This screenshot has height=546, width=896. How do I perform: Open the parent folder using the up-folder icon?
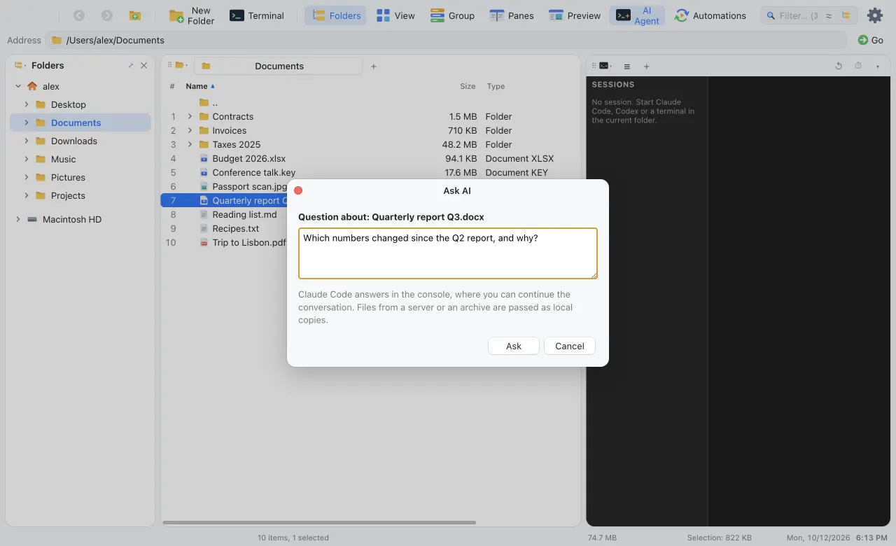click(x=135, y=15)
